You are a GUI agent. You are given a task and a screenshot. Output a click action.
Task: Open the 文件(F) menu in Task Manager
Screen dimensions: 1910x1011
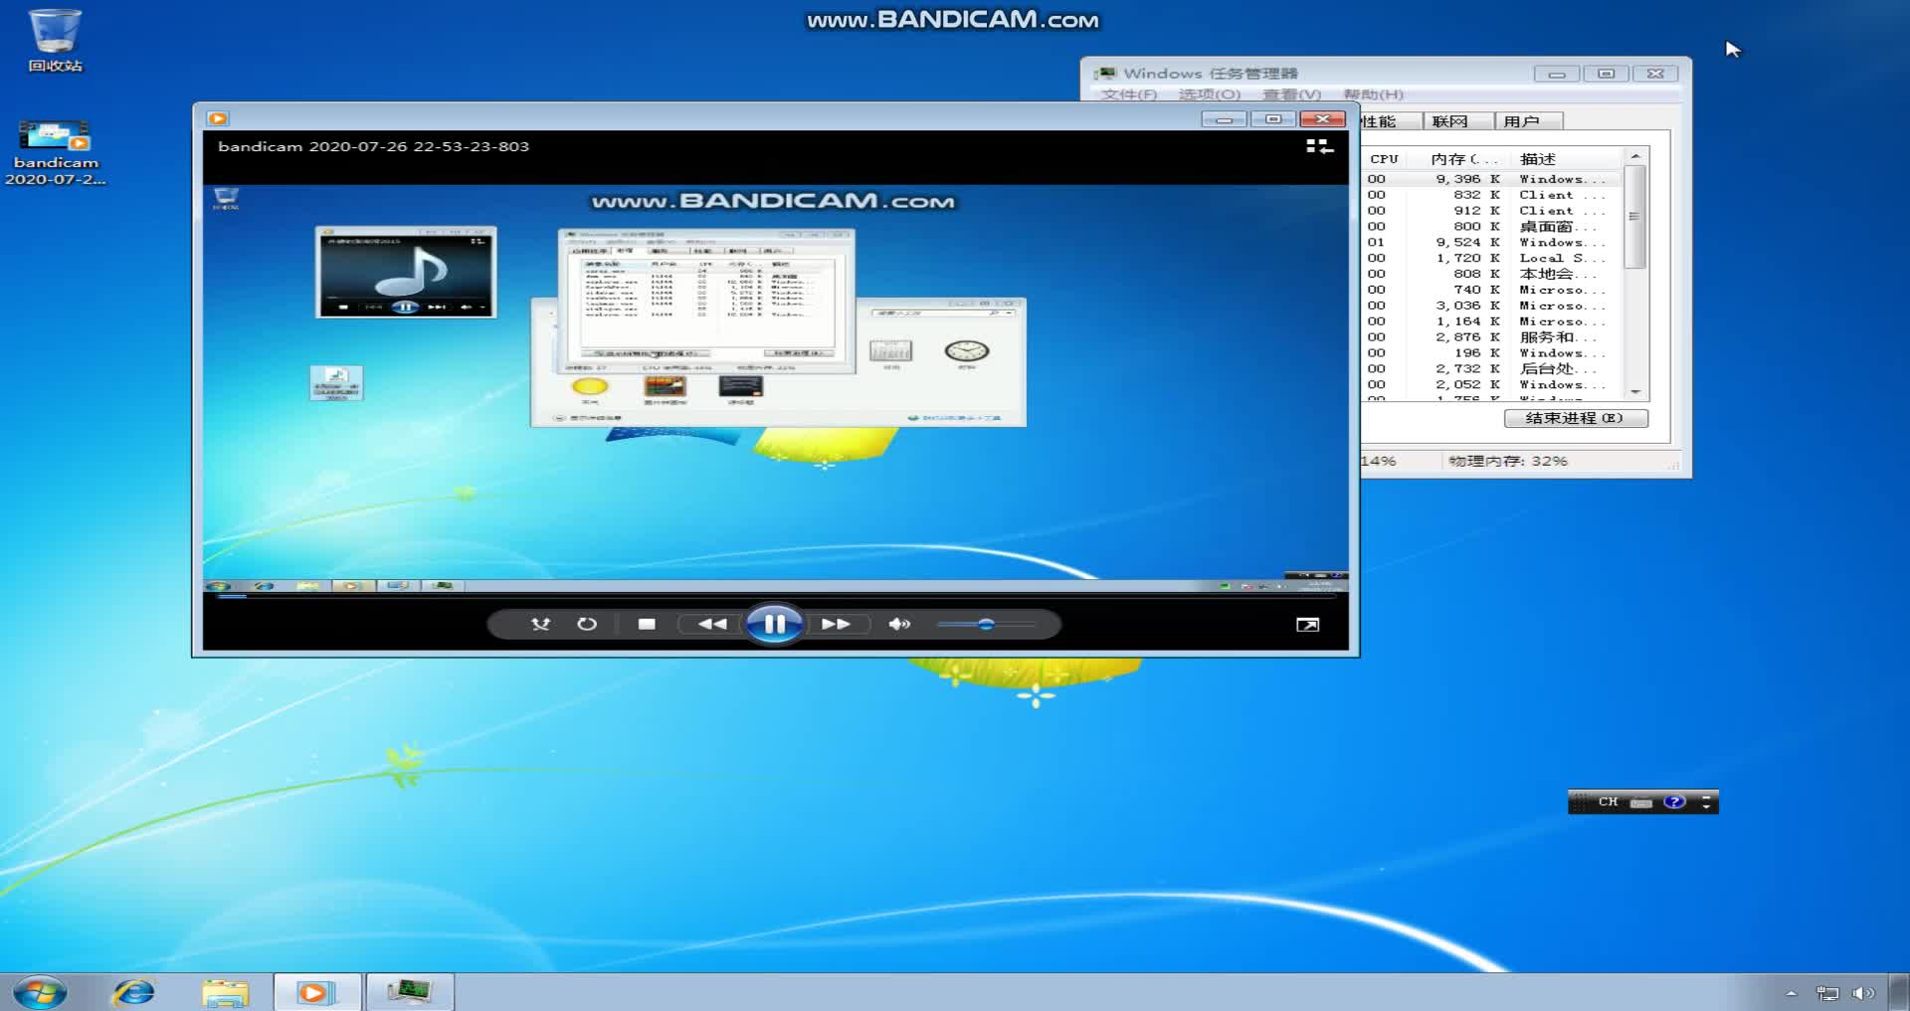click(1129, 95)
